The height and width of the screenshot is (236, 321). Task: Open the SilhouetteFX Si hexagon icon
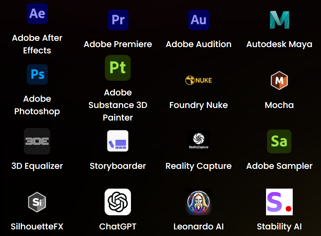click(37, 202)
